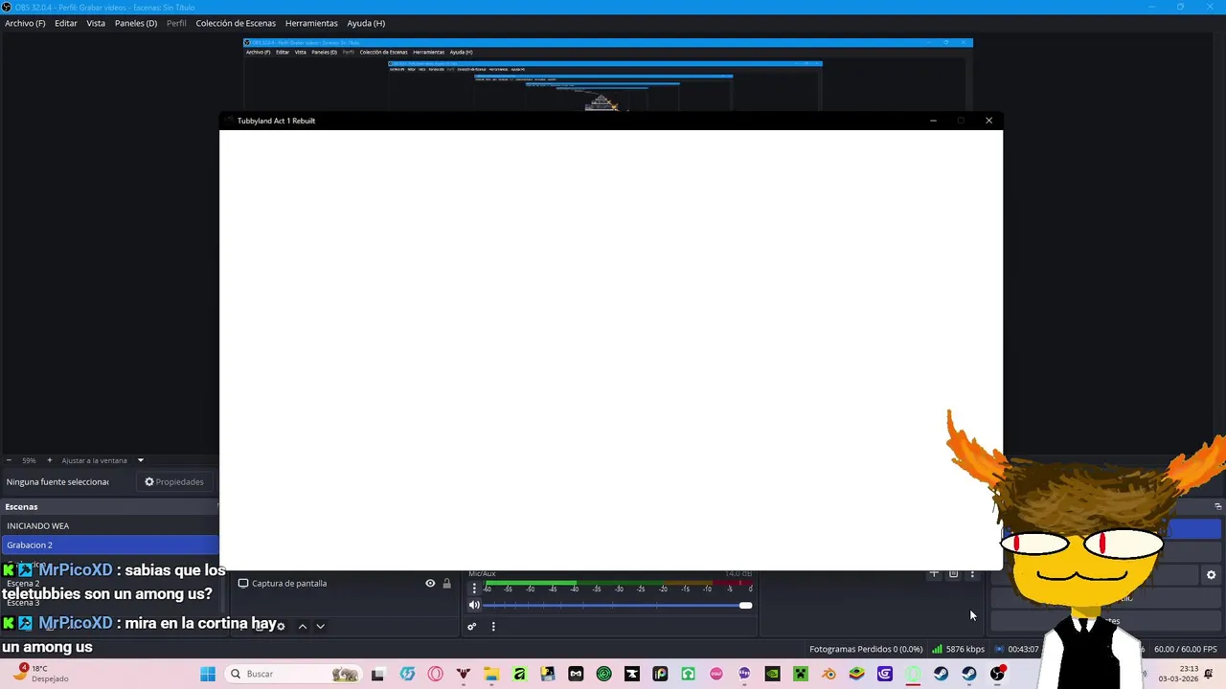
Task: Click the 60.00 / 60.00 FPS readout
Action: pos(1186,649)
